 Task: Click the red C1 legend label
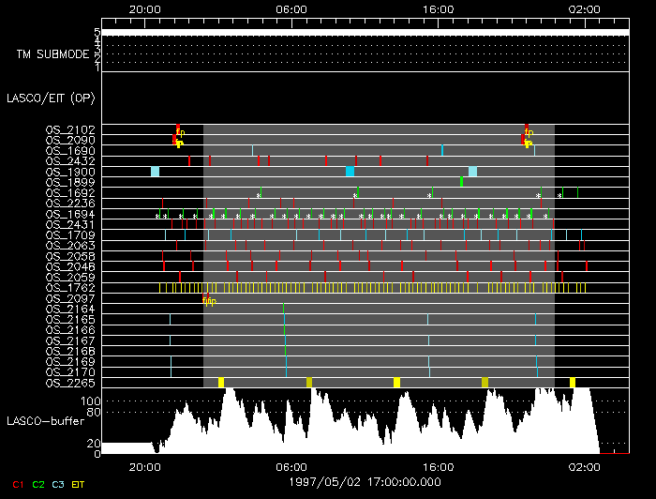click(x=15, y=484)
